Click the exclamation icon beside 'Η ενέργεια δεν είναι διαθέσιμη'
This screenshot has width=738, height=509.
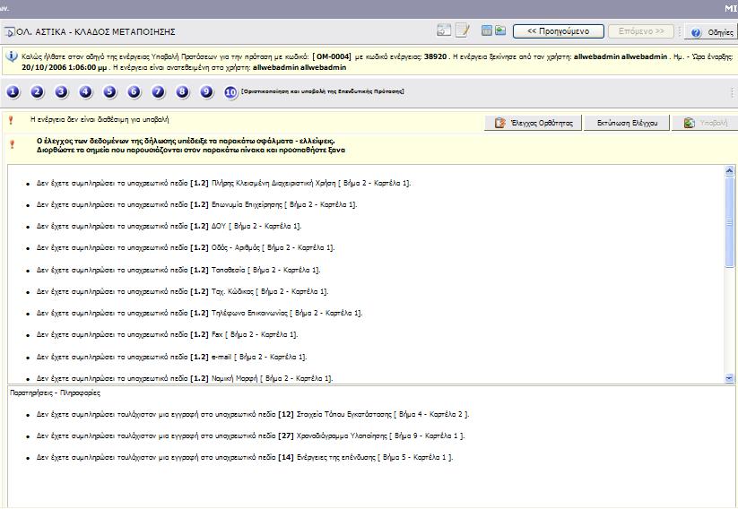(x=12, y=120)
